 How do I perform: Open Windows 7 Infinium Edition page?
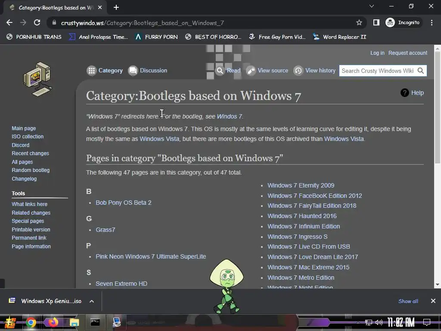[x=304, y=226]
